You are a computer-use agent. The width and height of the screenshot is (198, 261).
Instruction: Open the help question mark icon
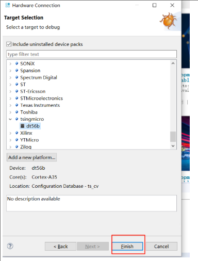pyautogui.click(x=10, y=246)
